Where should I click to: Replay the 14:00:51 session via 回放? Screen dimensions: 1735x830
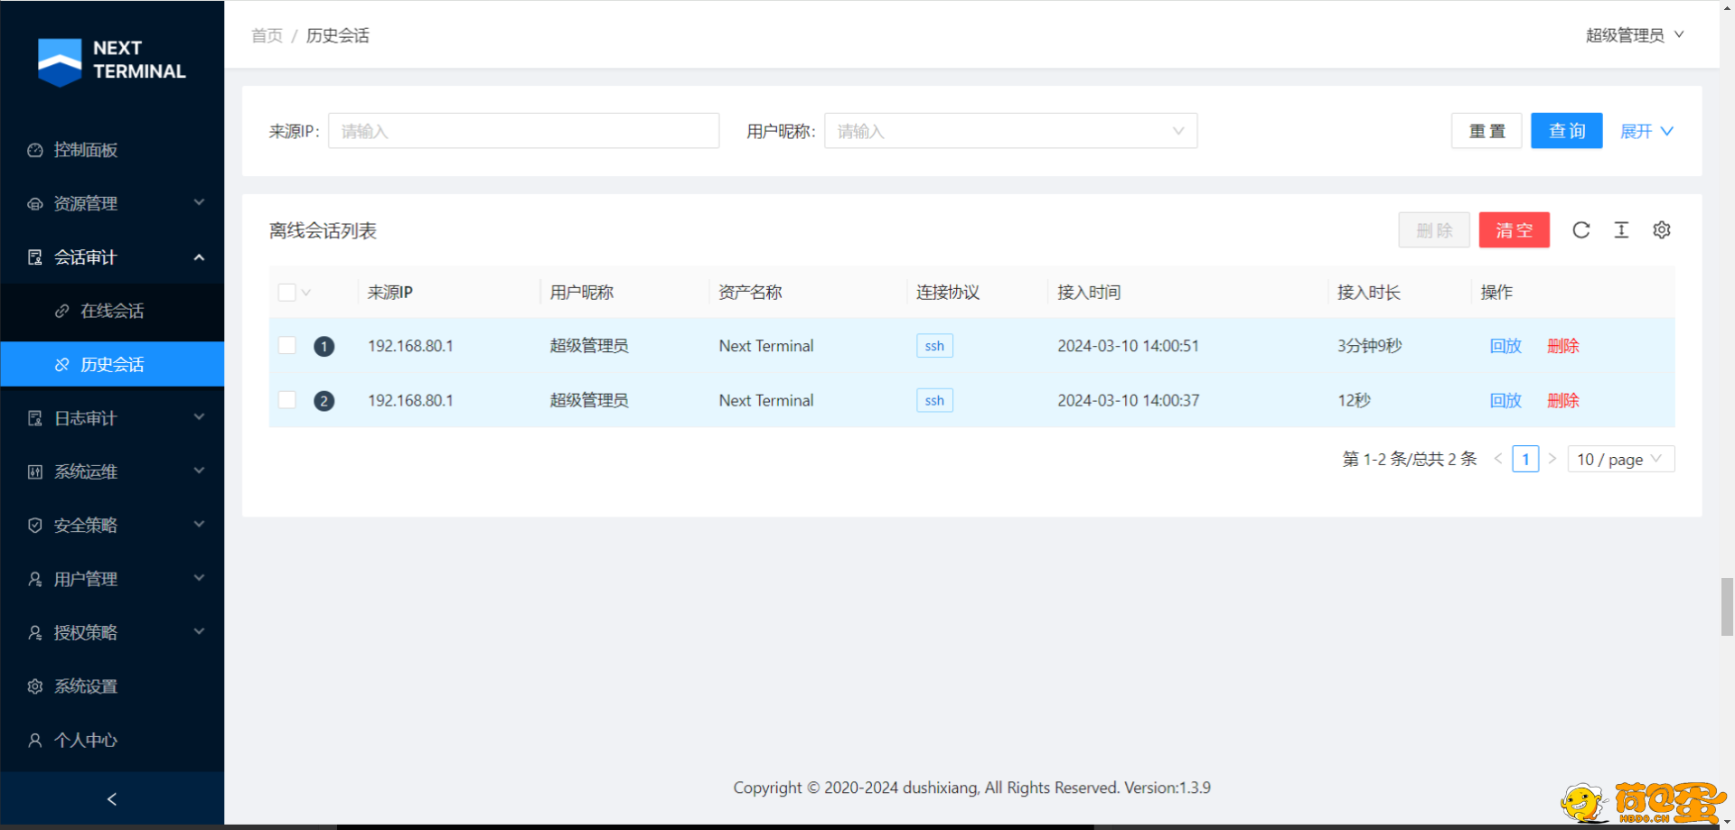[x=1505, y=346]
